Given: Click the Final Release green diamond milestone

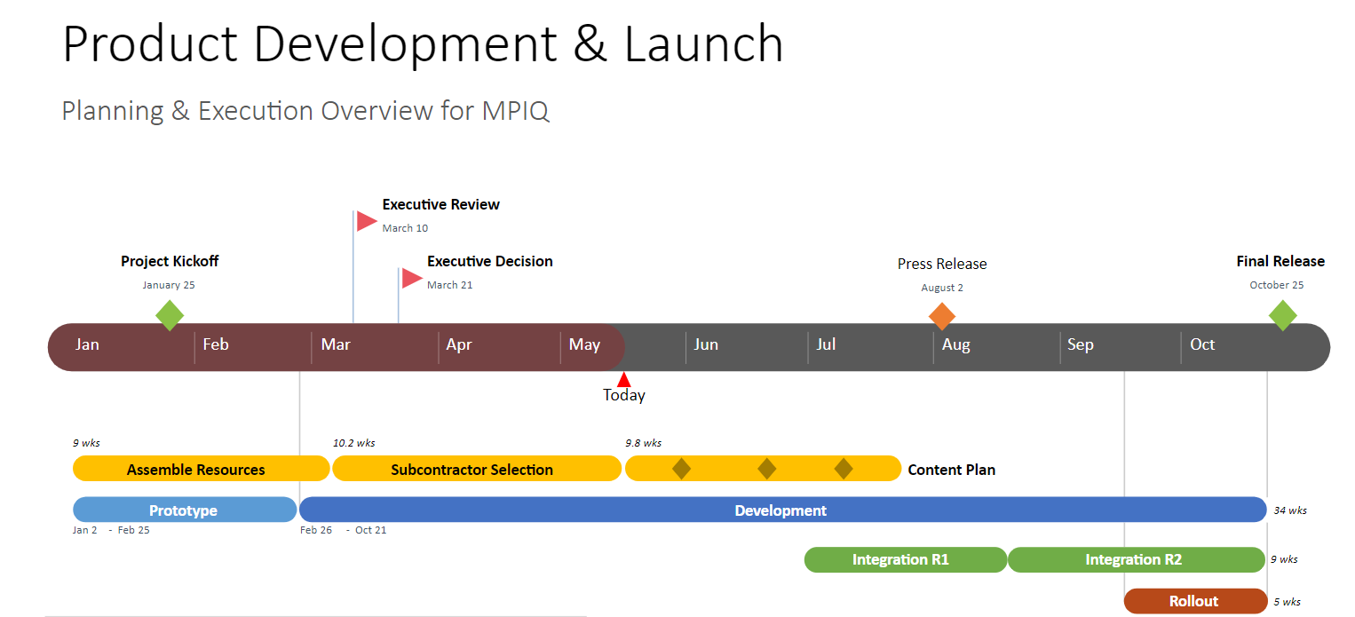Looking at the screenshot, I should click(1283, 314).
